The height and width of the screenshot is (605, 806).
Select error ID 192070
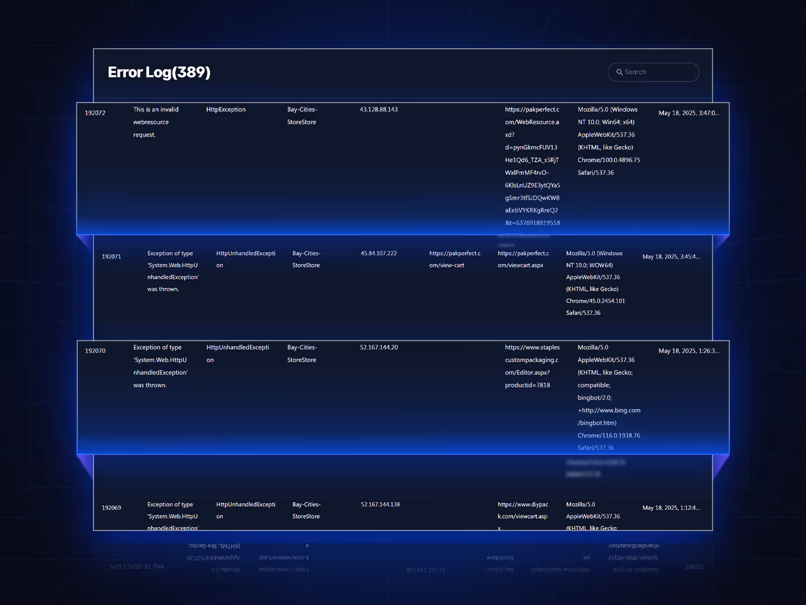coord(95,351)
